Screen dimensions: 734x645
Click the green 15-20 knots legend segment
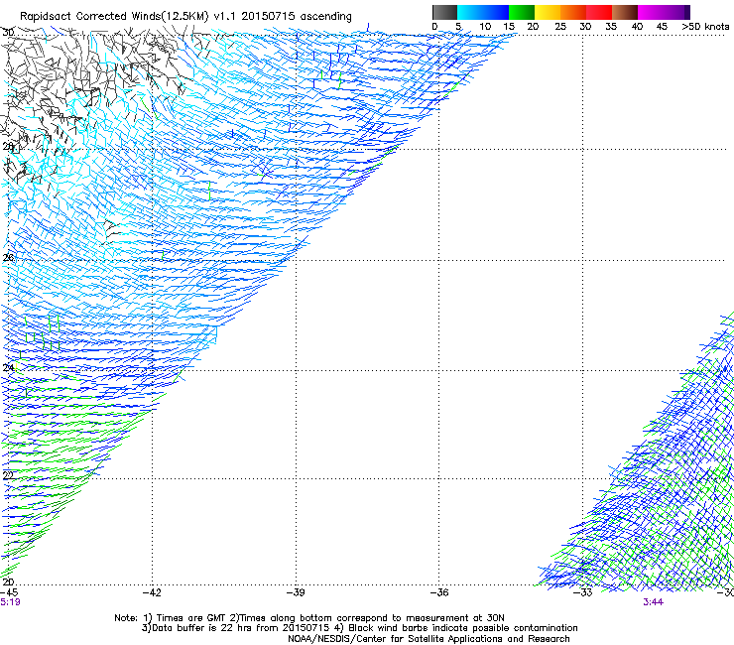[522, 12]
